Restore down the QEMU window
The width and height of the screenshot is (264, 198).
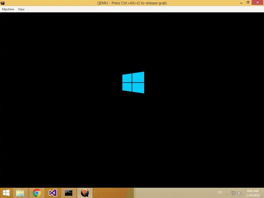pos(248,3)
